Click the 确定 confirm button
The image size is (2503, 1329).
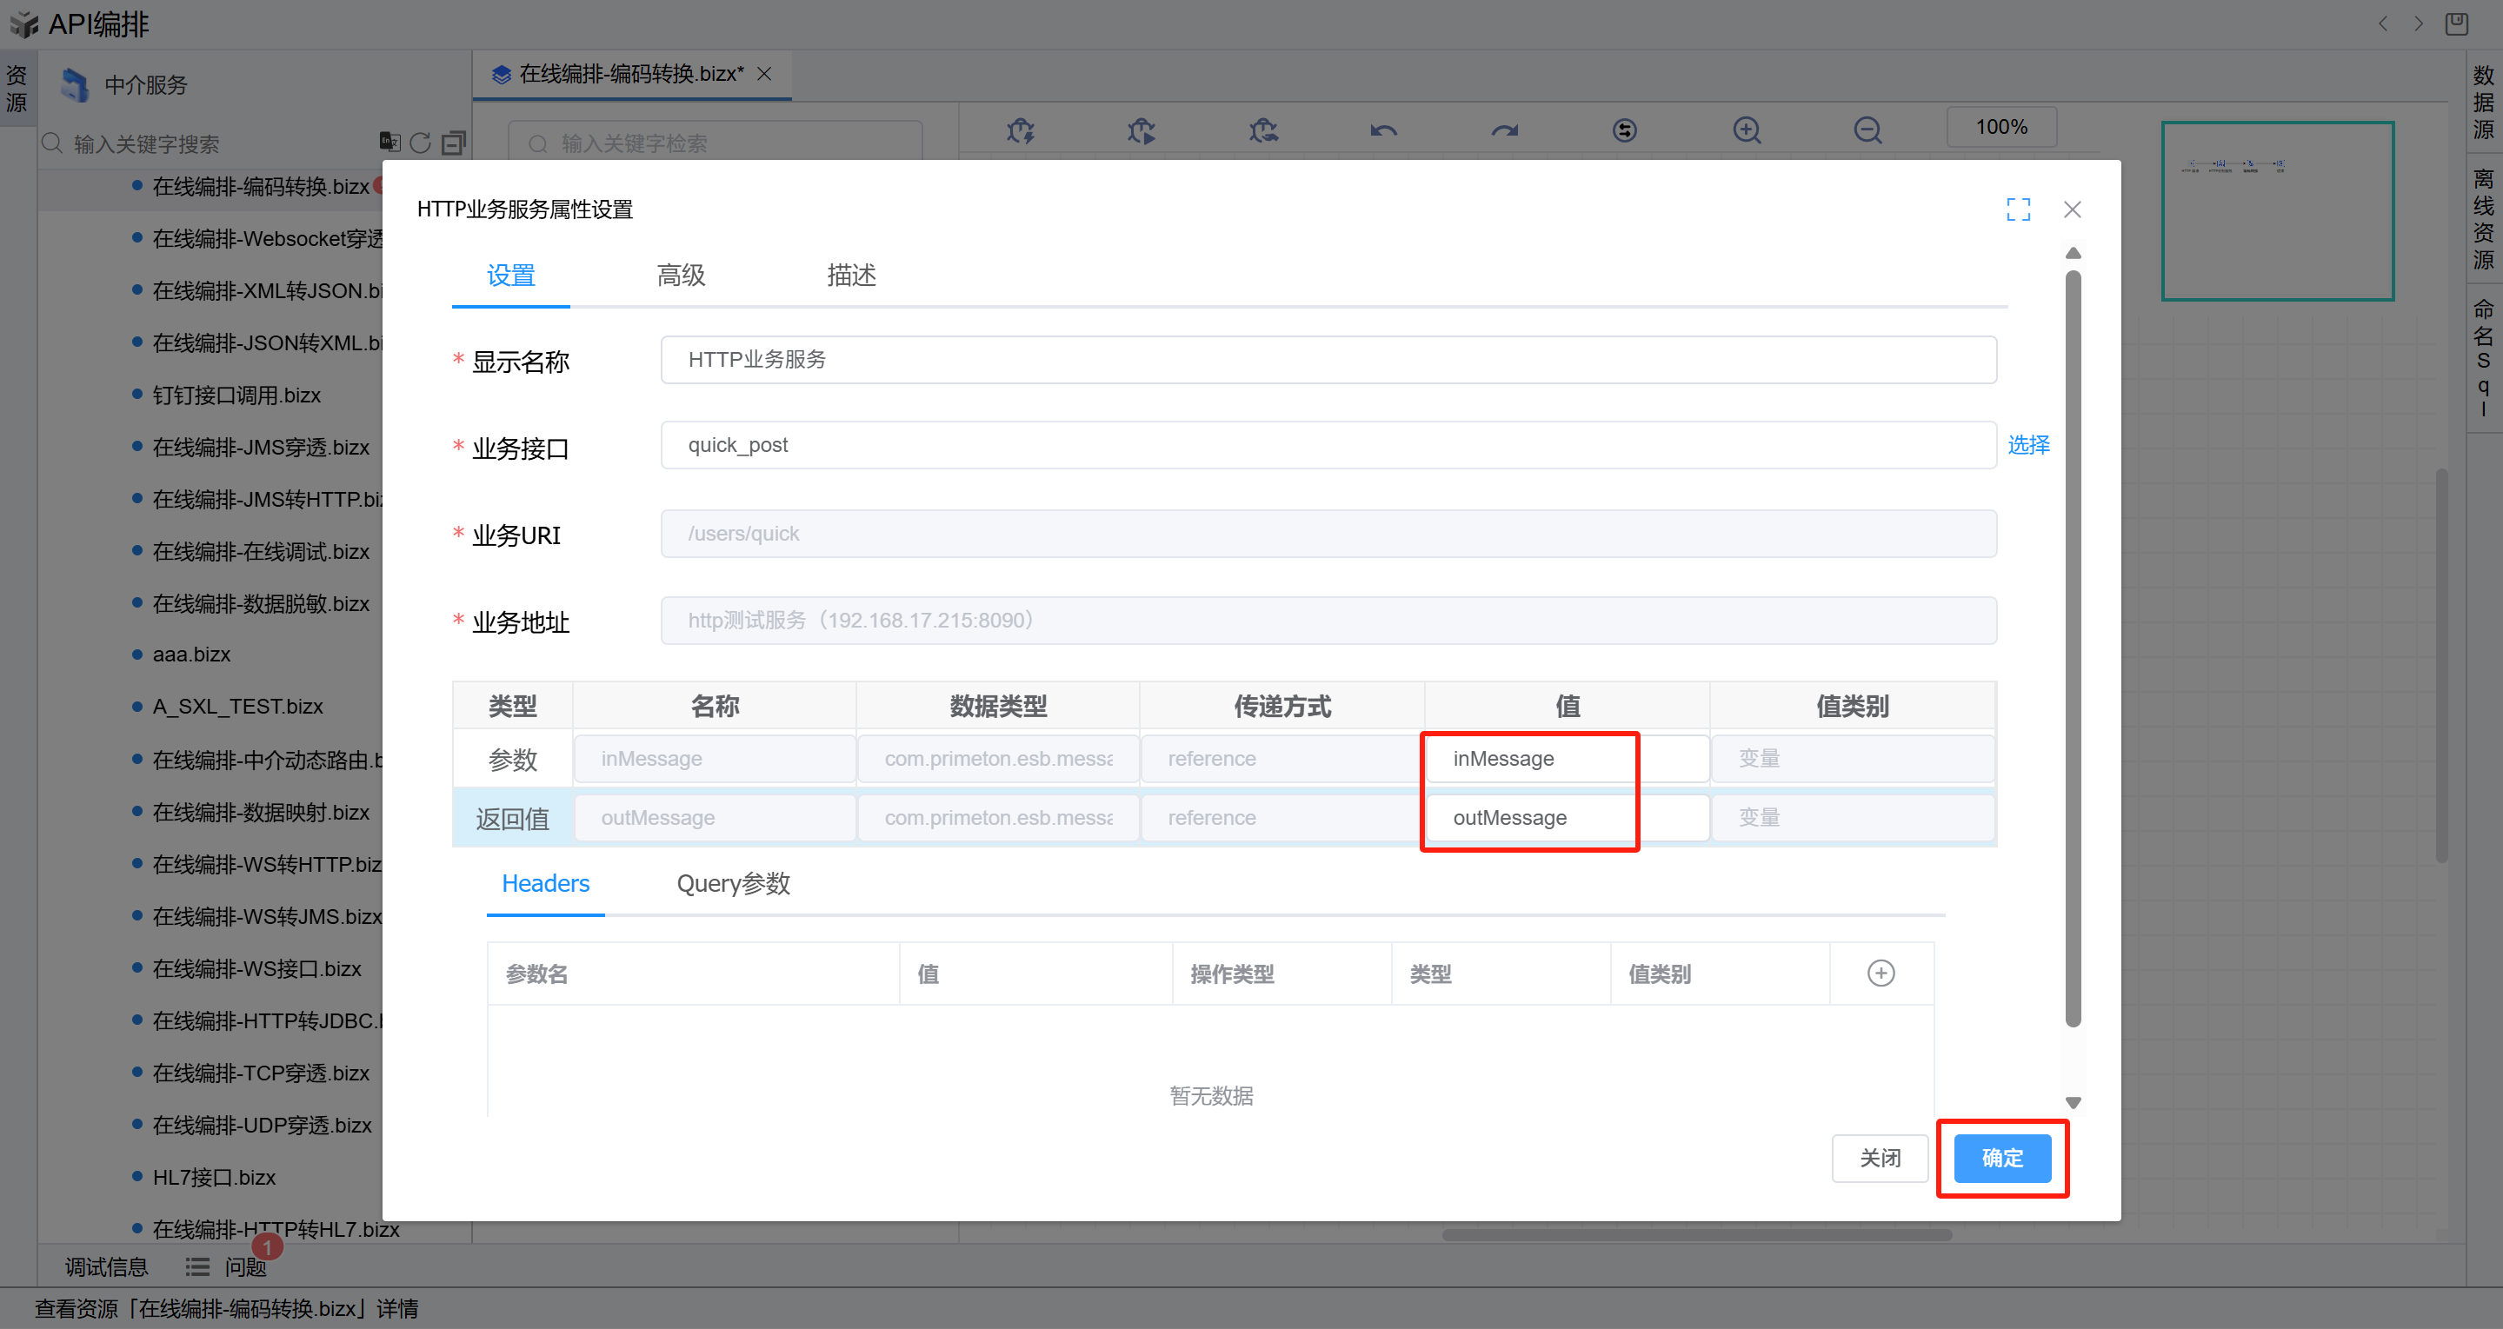pyautogui.click(x=2001, y=1158)
